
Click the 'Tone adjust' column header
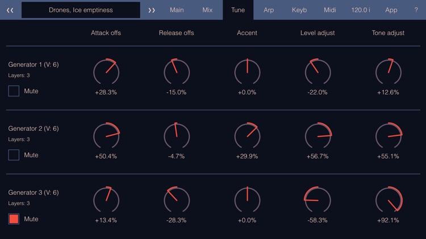(388, 33)
